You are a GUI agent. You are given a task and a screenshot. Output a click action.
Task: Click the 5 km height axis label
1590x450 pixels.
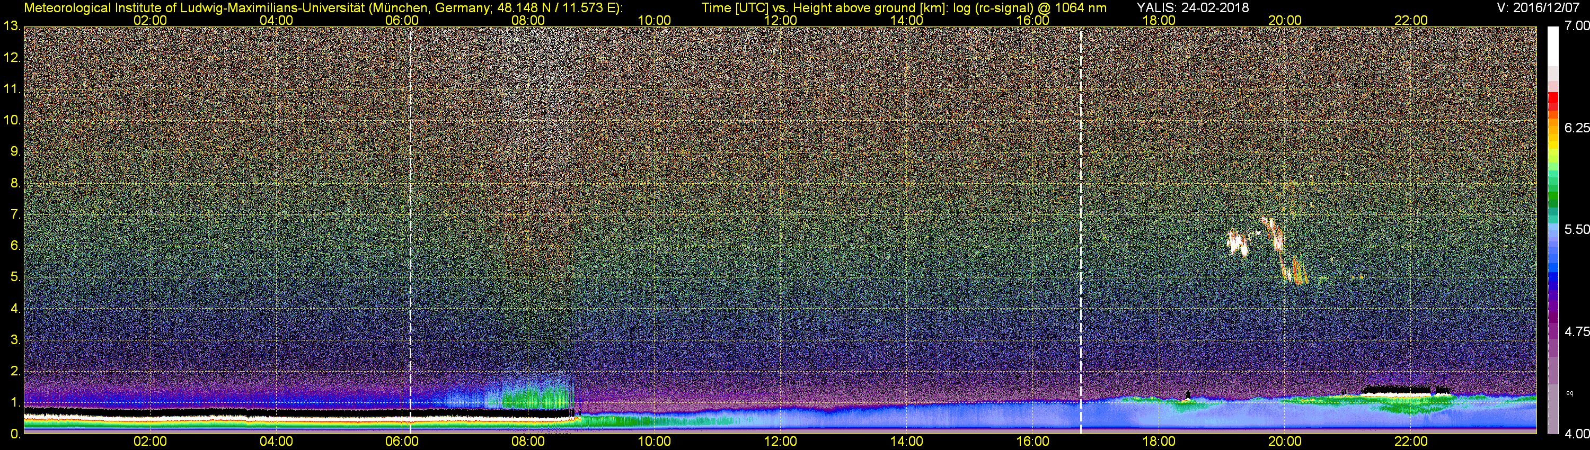(15, 277)
